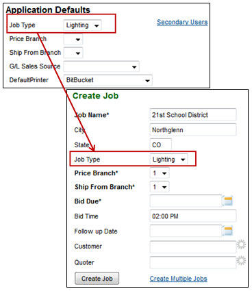Click the DefaultPrinter label
The height and width of the screenshot is (291, 252).
click(29, 80)
